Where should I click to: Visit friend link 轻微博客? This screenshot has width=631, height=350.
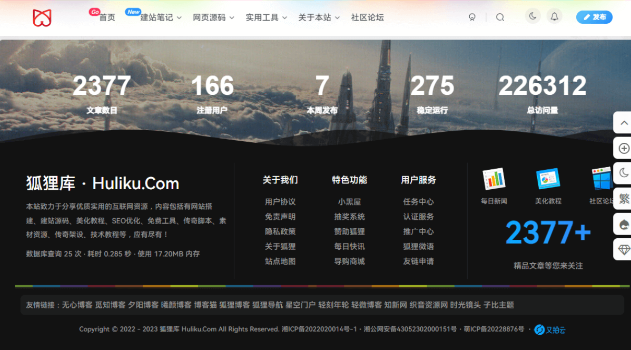coord(367,305)
